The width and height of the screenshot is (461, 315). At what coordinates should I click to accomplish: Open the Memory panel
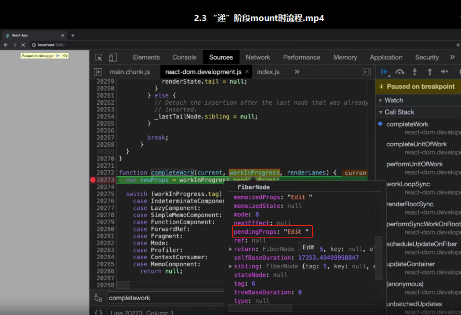(345, 57)
